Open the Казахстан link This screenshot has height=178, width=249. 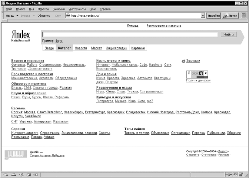[x=61, y=121]
